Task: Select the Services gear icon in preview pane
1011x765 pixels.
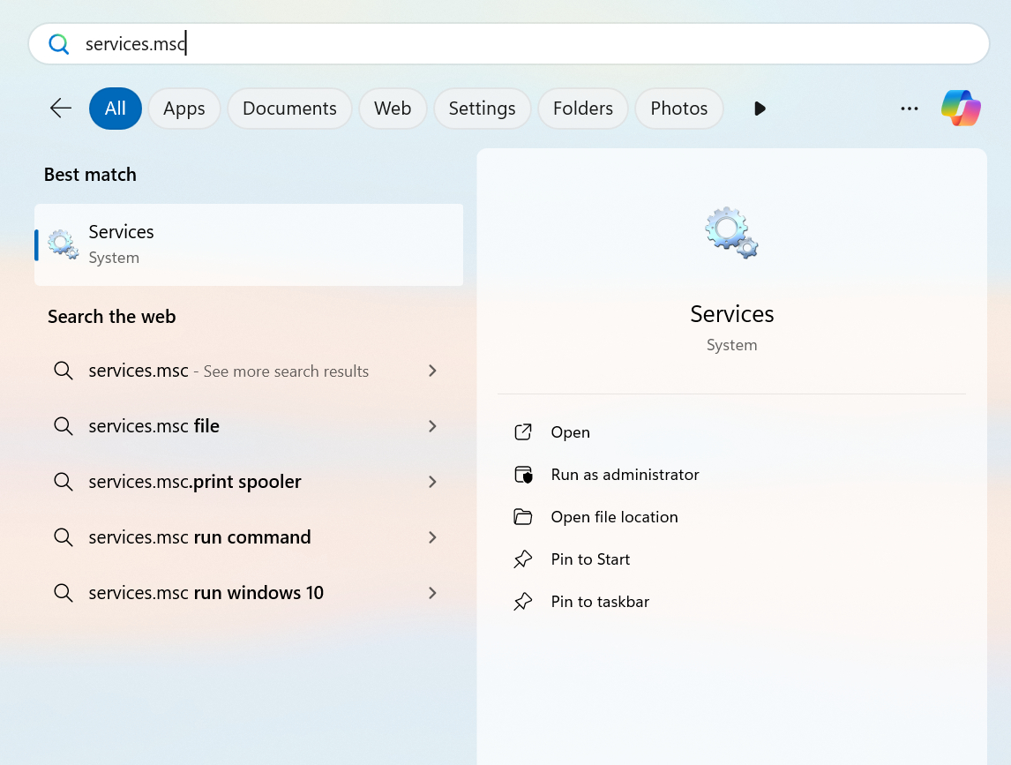Action: click(x=730, y=232)
